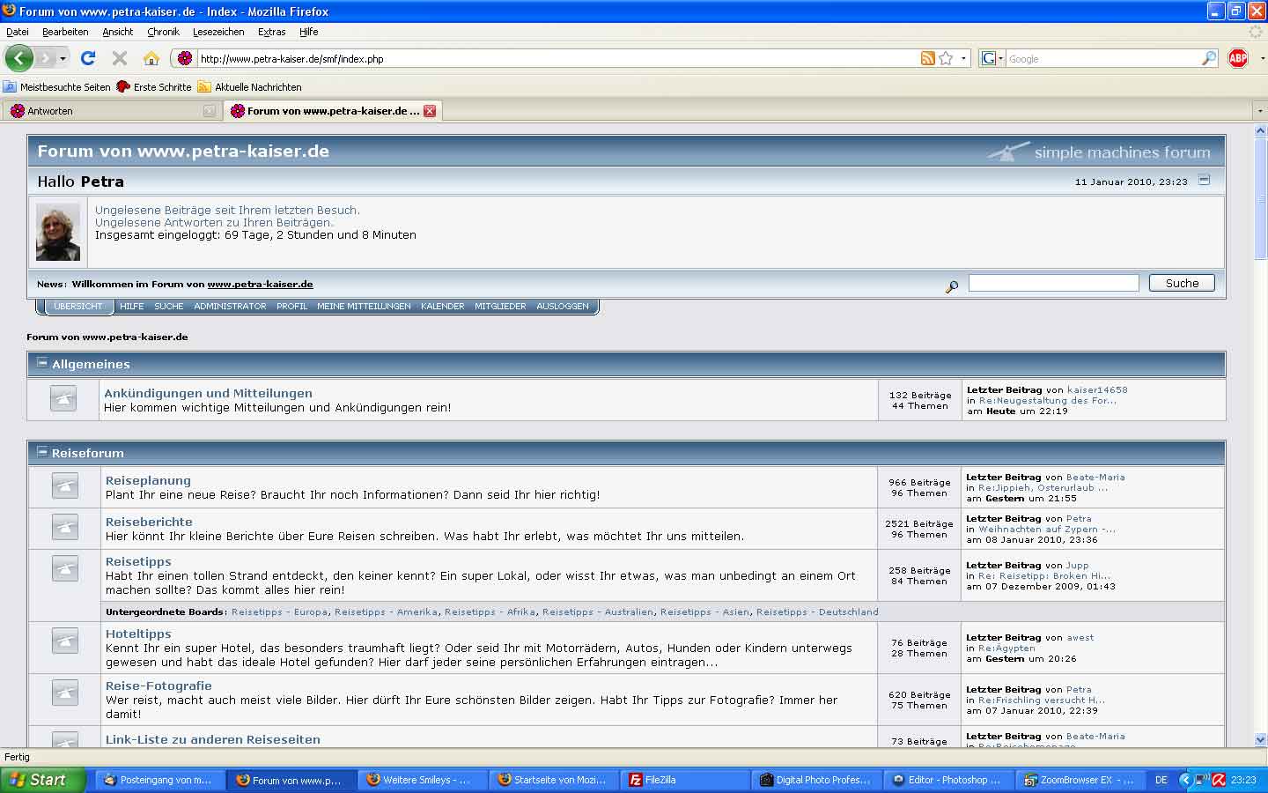The image size is (1268, 793).
Task: Click the browser Back arrow button
Action: pyautogui.click(x=18, y=58)
